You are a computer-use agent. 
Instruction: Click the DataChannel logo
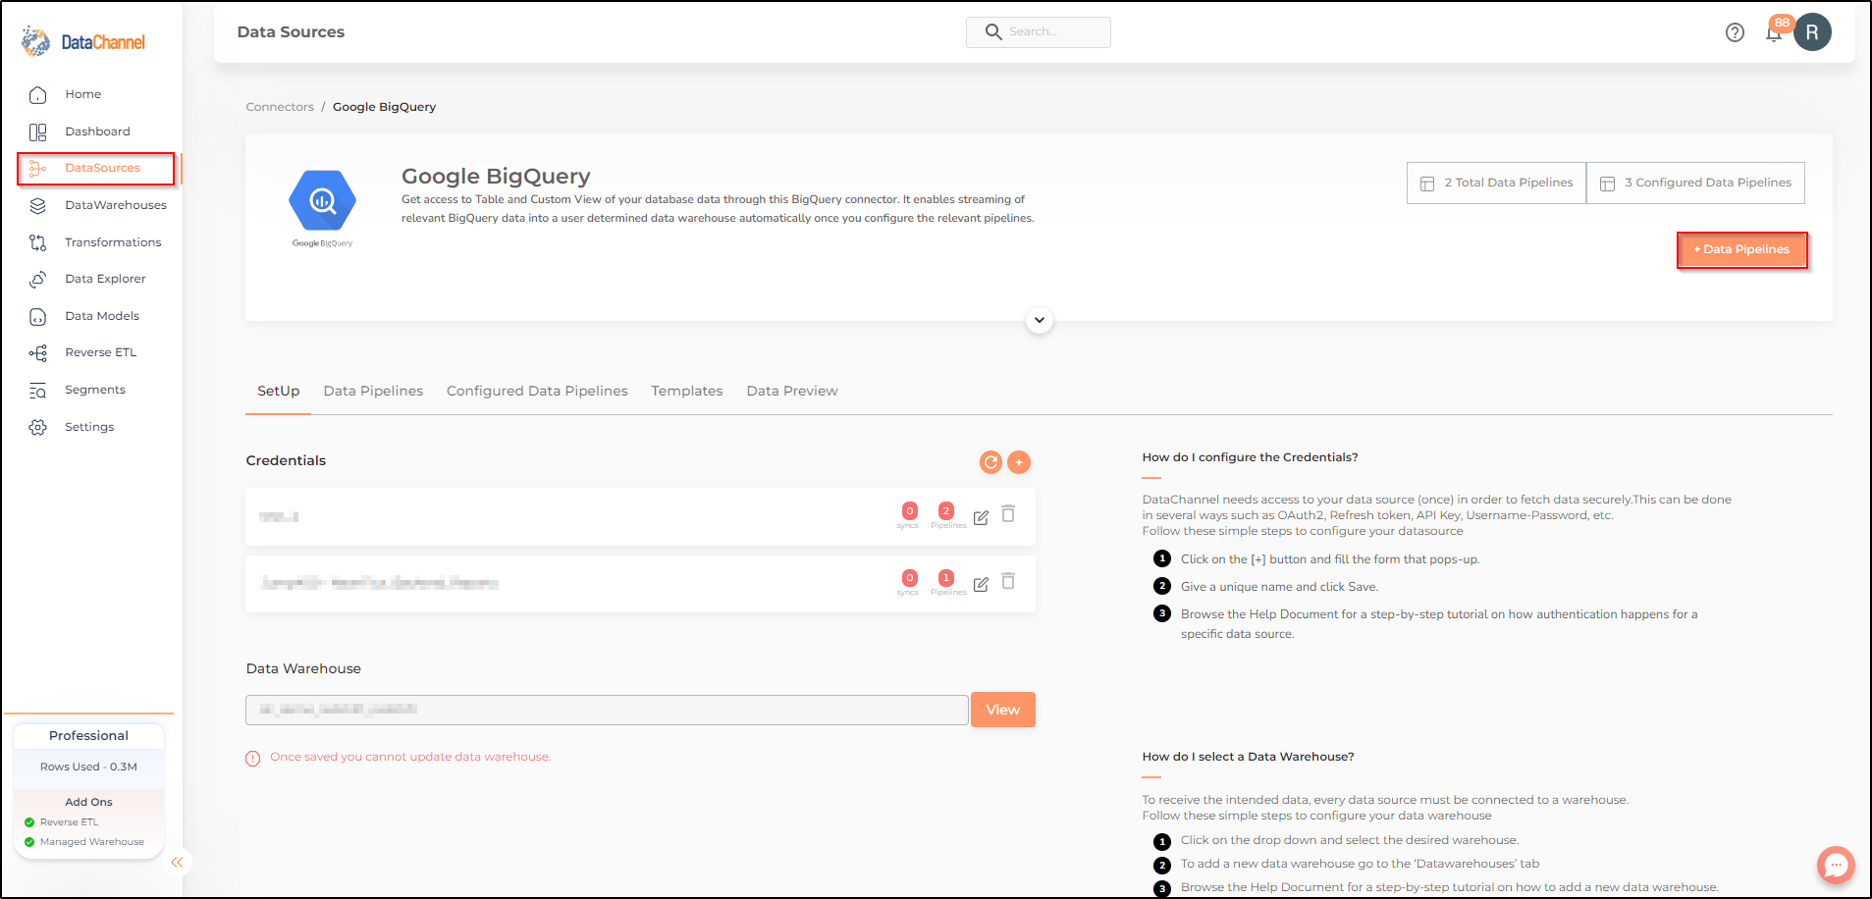(x=83, y=41)
